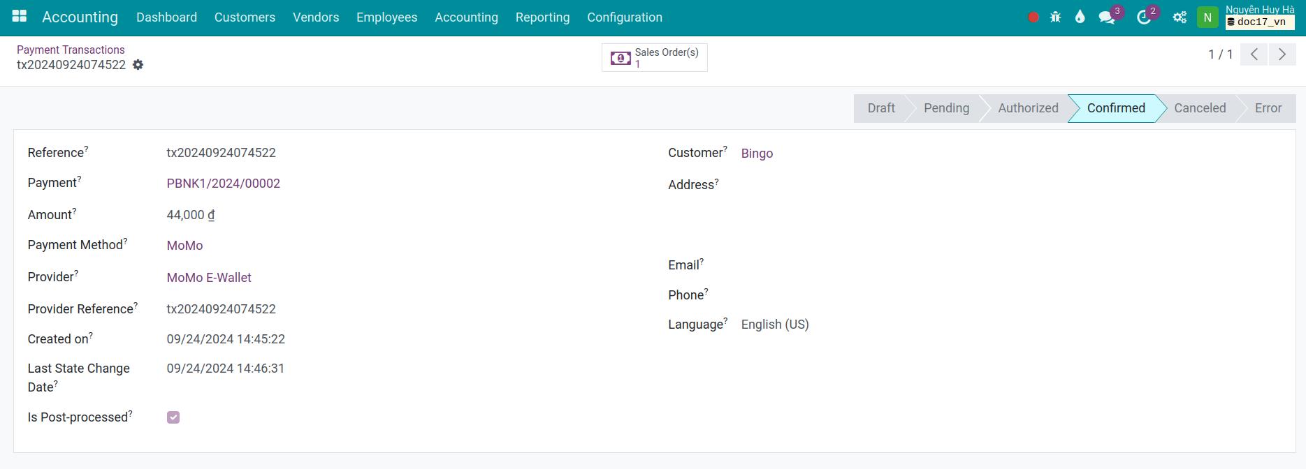Click the Sales Order(s) money icon

pos(621,58)
